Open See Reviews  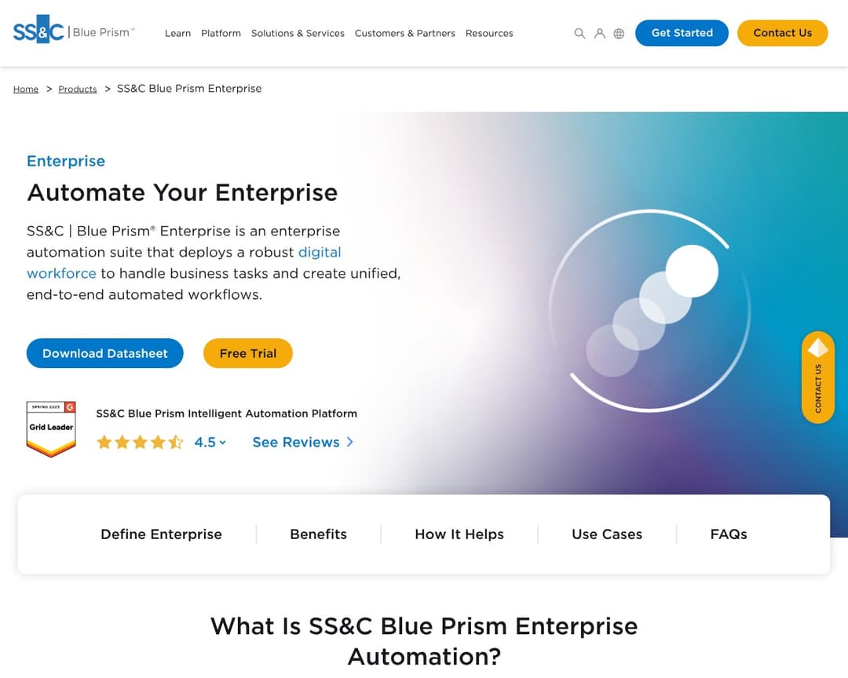(297, 442)
